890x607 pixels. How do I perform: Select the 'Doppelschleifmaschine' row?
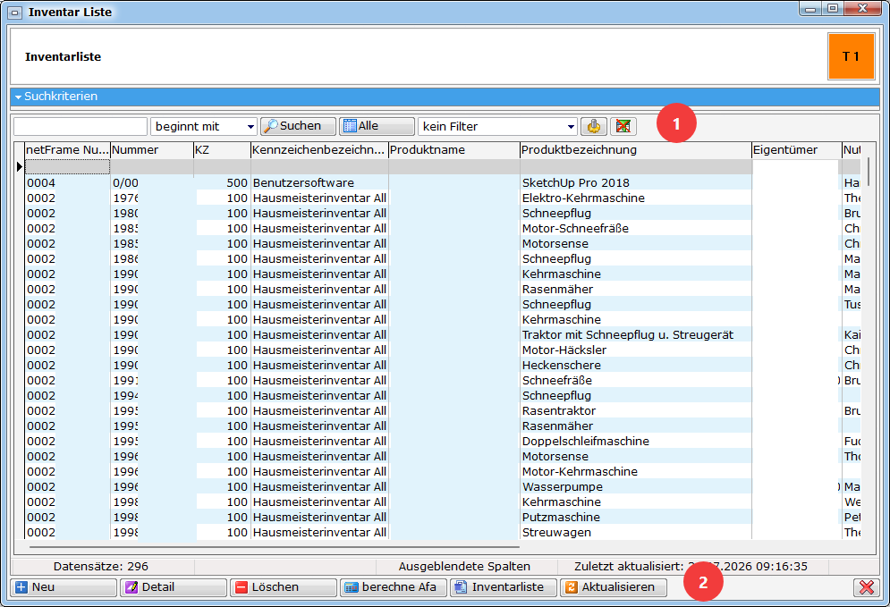443,442
